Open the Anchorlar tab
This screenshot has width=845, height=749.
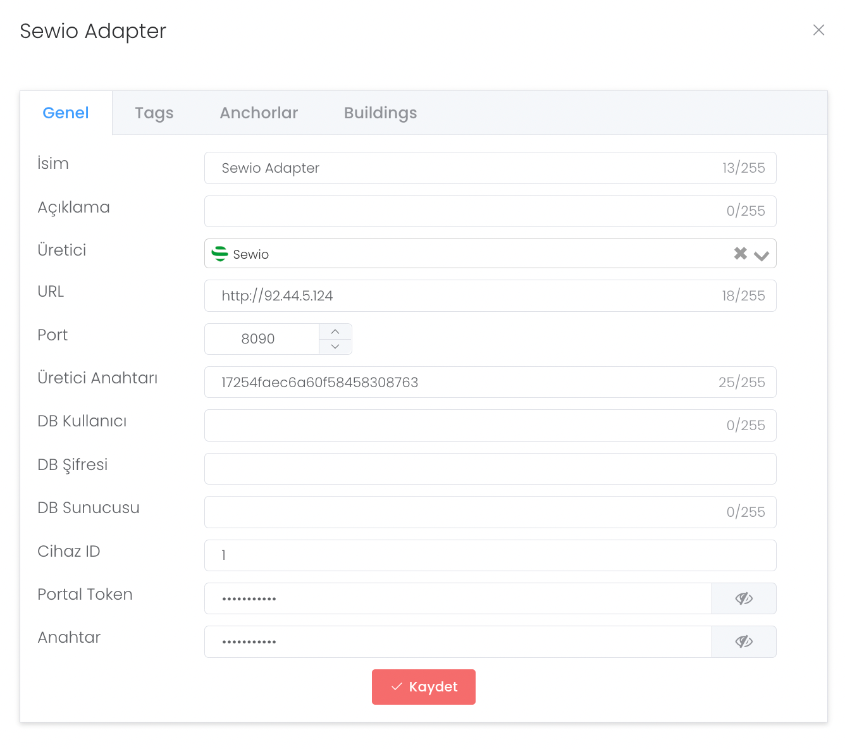coord(259,113)
